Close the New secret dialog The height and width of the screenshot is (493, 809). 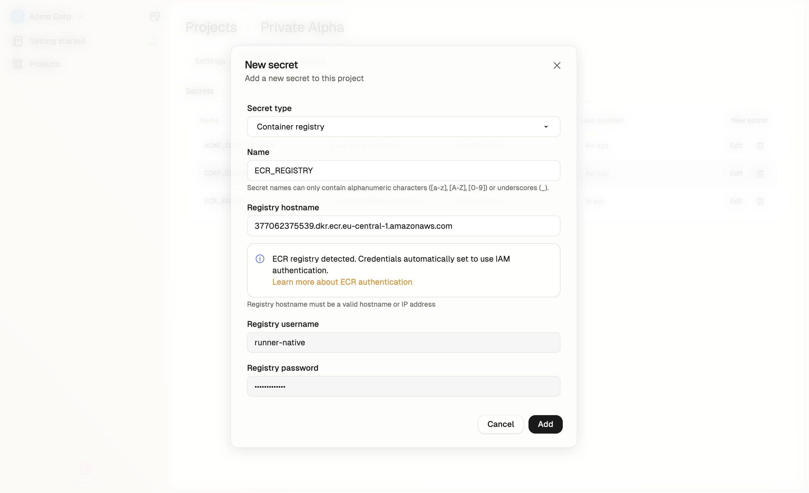tap(556, 66)
